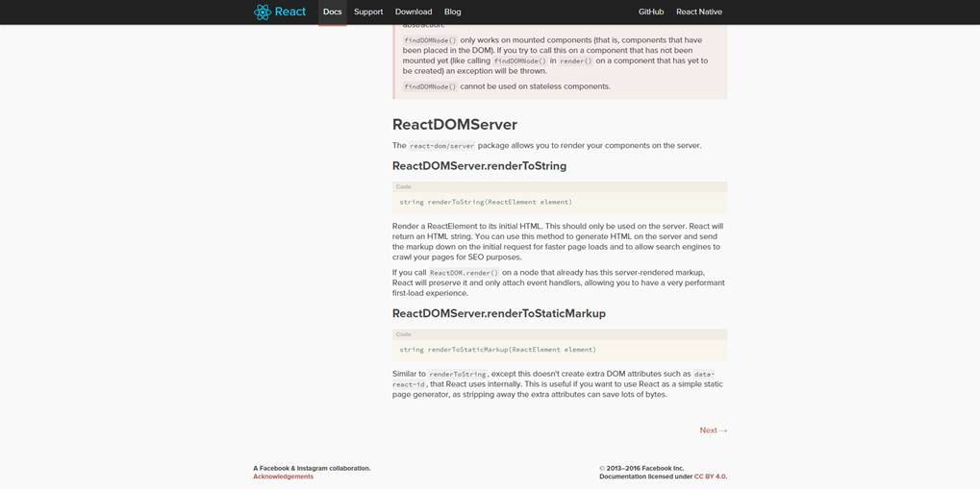Click the React wordmark in the header
980x489 pixels.
click(x=290, y=12)
